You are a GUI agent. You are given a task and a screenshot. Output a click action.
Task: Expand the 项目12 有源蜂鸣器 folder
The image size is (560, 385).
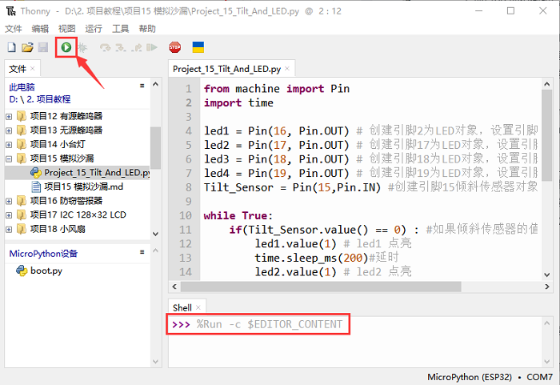(x=9, y=116)
